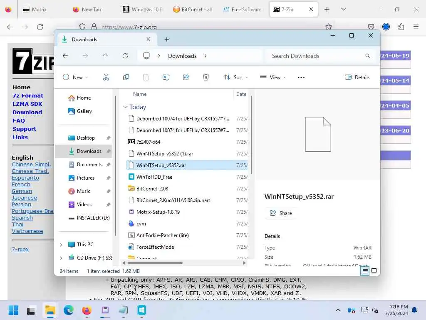Switch to the Windows 10 browser tab
This screenshot has height=320, width=426.
[x=144, y=9]
